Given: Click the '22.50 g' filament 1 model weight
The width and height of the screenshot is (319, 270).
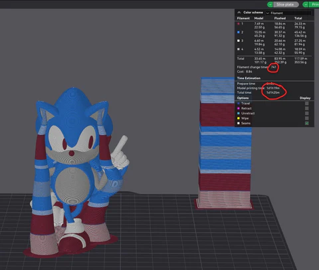Looking at the screenshot, I should pos(259,27).
